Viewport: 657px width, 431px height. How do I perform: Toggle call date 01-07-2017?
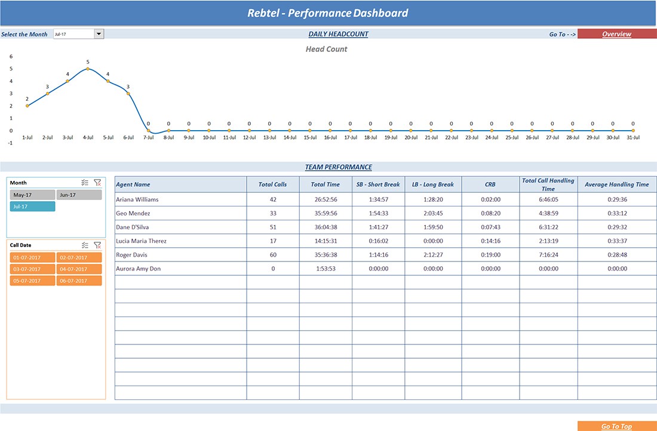tap(32, 258)
